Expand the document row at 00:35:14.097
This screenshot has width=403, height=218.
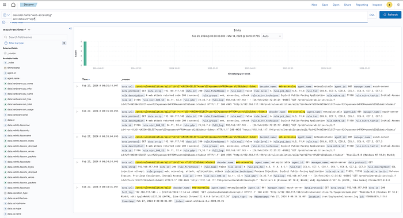point(77,86)
